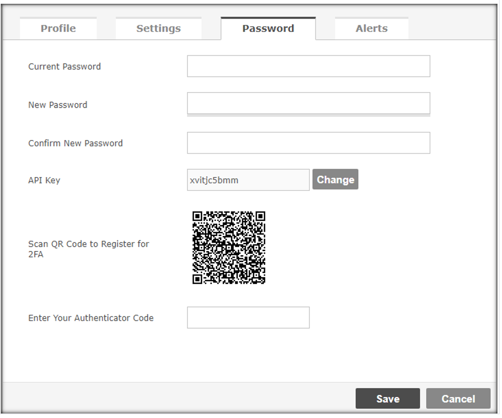
Task: Click the password strength bar under New Password
Action: (x=309, y=115)
